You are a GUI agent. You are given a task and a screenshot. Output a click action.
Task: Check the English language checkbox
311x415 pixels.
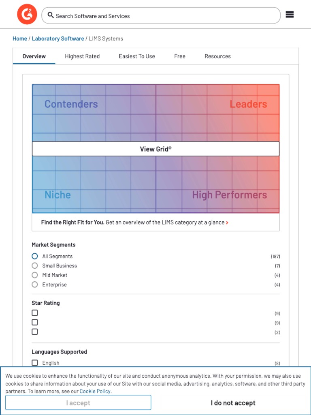35,363
